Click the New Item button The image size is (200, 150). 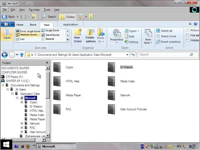click(148, 36)
